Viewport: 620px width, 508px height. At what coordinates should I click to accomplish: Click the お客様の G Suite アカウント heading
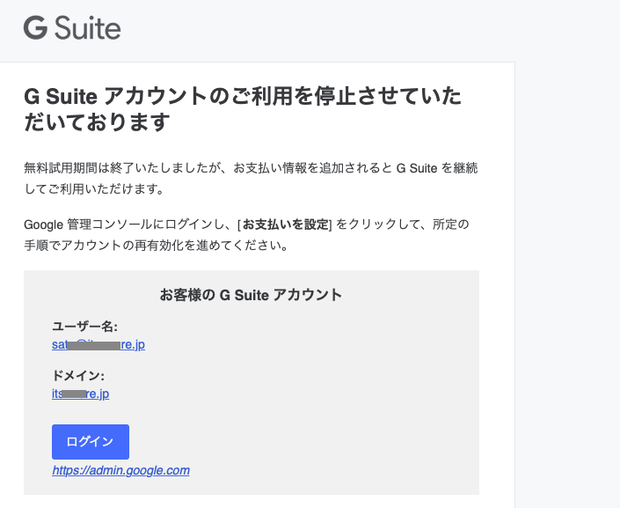click(251, 295)
